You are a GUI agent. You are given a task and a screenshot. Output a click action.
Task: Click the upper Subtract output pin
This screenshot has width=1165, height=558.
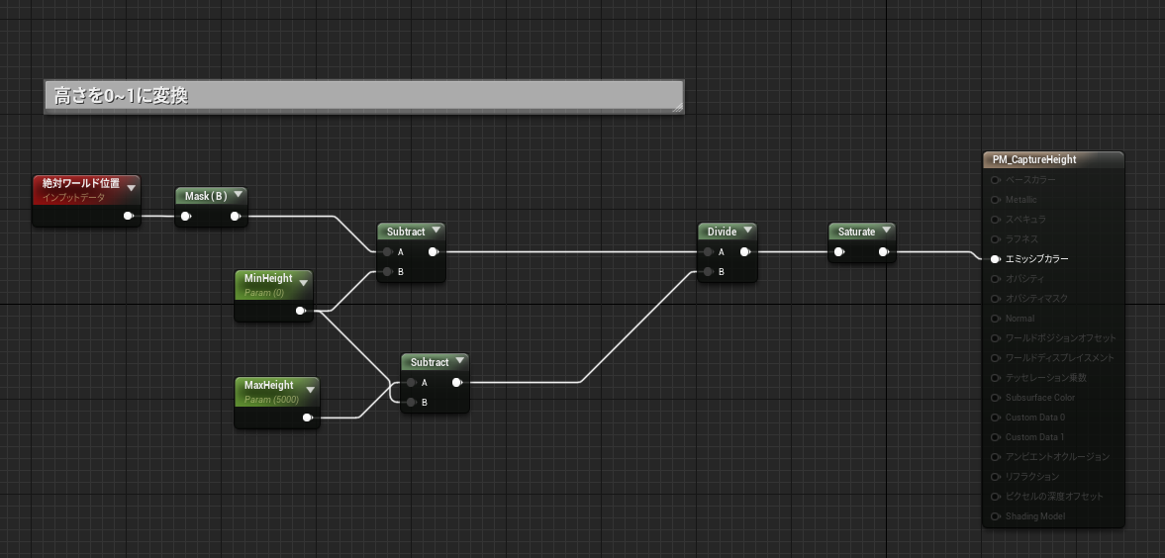(434, 252)
